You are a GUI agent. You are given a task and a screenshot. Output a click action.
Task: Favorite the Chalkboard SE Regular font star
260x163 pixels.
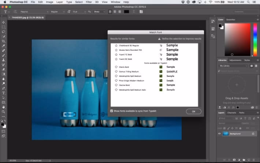pos(116,46)
